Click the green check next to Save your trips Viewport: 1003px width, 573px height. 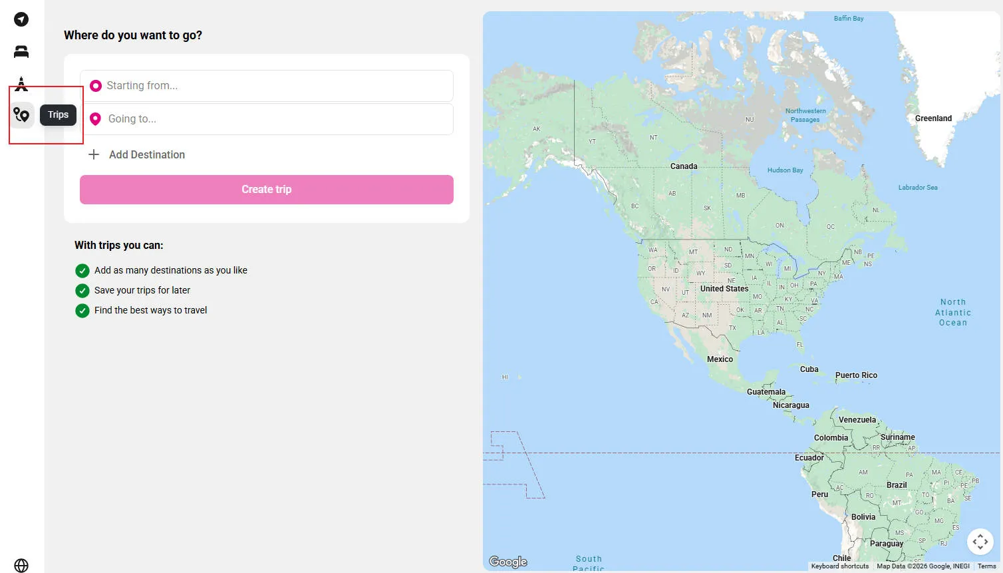click(82, 291)
